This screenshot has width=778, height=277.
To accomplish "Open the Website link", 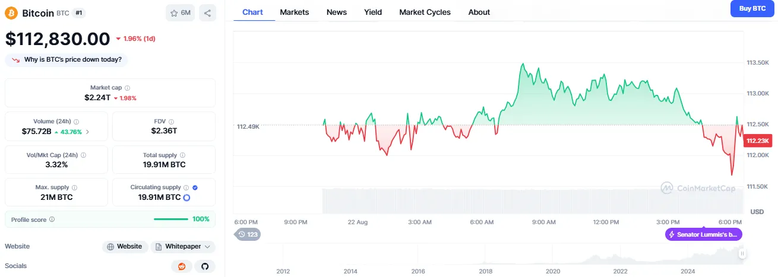I will tap(125, 247).
